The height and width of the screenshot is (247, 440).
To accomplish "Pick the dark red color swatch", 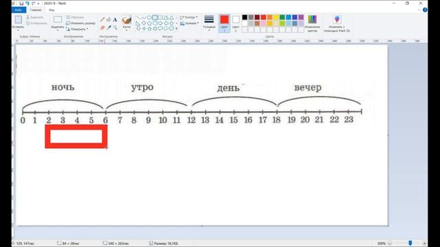I will coord(257,17).
